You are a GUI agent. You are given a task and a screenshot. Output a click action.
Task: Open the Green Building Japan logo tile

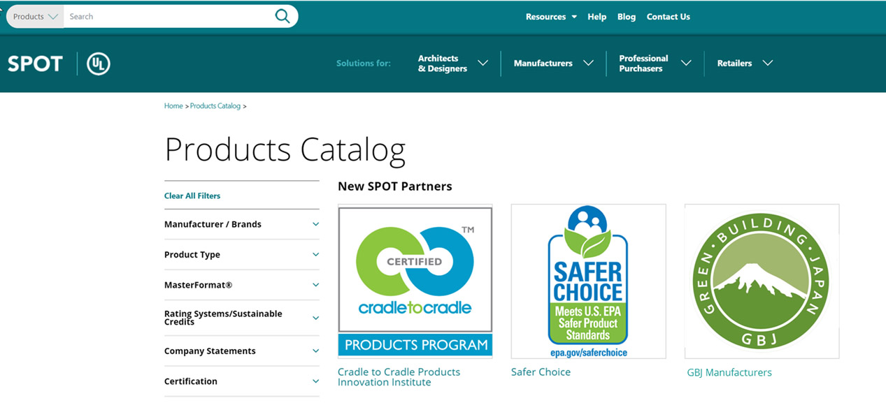point(762,281)
